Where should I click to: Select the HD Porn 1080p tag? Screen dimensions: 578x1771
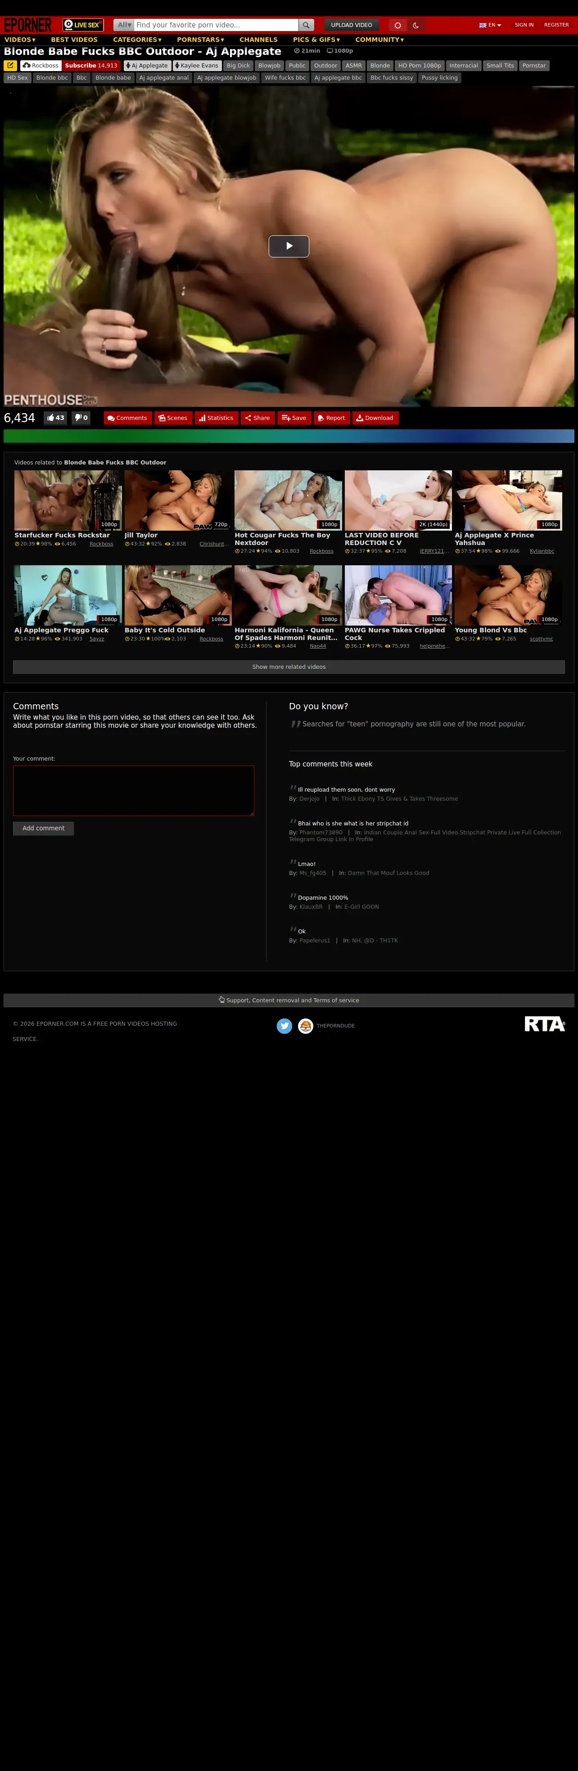click(419, 65)
